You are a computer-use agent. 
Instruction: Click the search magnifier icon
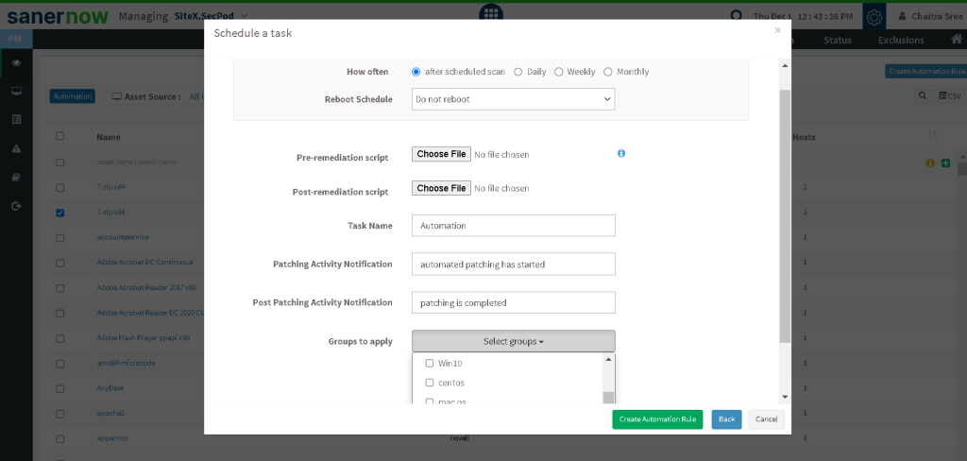coord(922,95)
